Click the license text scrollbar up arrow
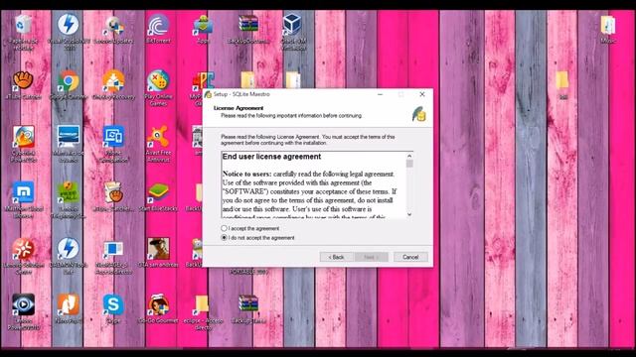The width and height of the screenshot is (636, 357). pyautogui.click(x=409, y=156)
